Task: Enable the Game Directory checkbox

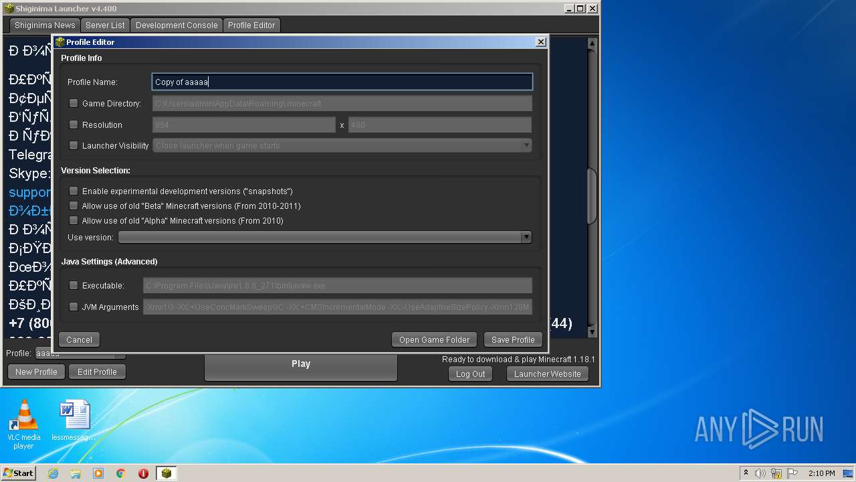Action: click(x=74, y=103)
